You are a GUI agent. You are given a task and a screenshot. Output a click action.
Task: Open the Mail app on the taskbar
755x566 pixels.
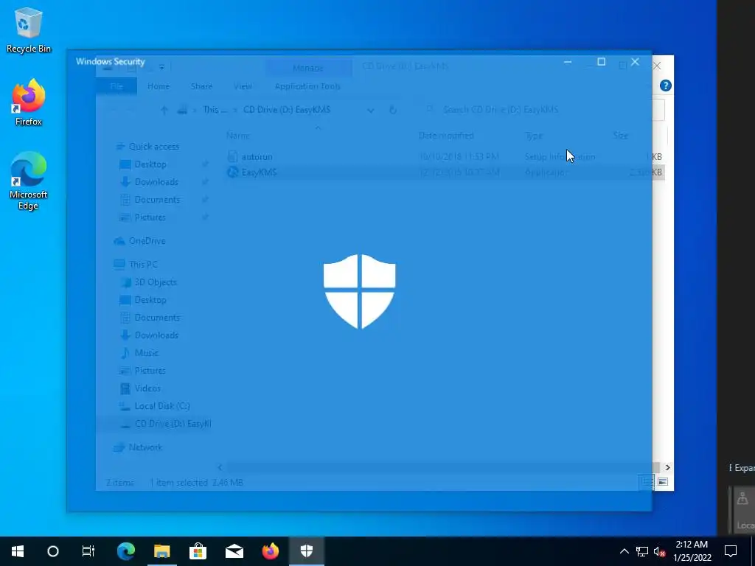(x=234, y=551)
